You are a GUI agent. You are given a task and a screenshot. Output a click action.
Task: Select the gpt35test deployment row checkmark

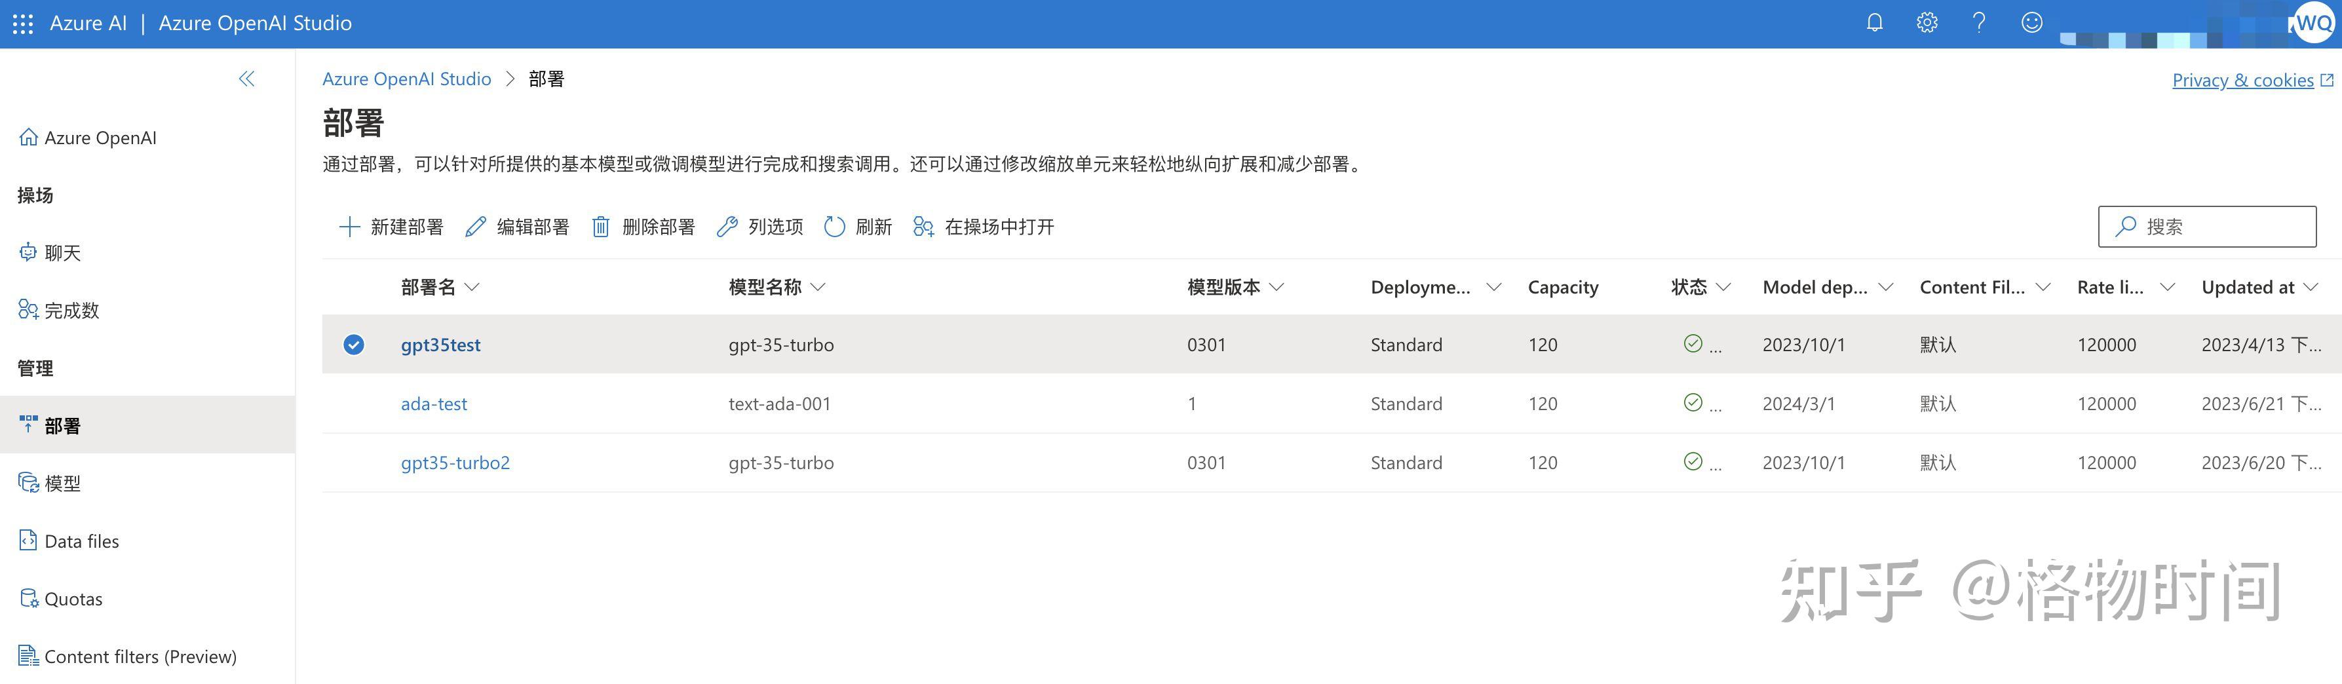pos(354,345)
